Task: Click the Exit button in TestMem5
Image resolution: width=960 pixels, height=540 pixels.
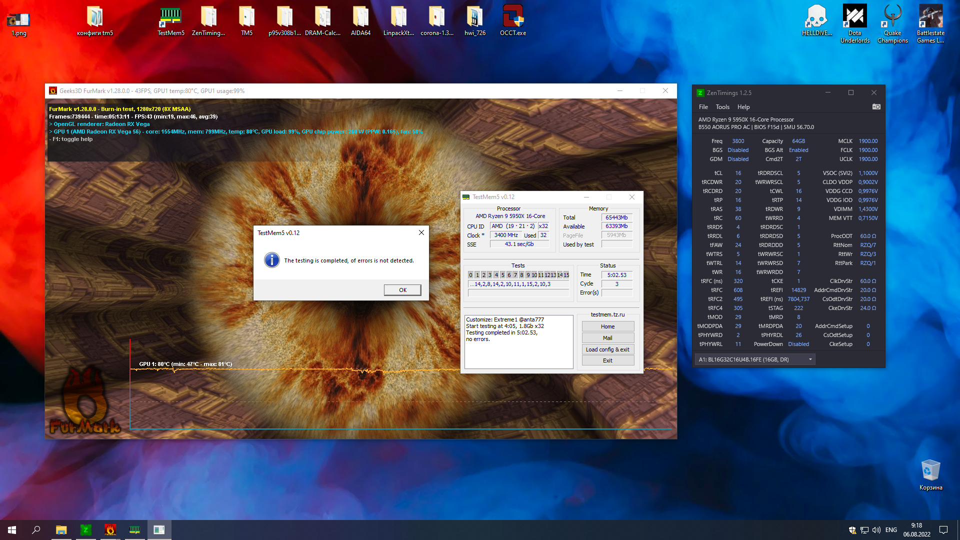Action: 607,360
